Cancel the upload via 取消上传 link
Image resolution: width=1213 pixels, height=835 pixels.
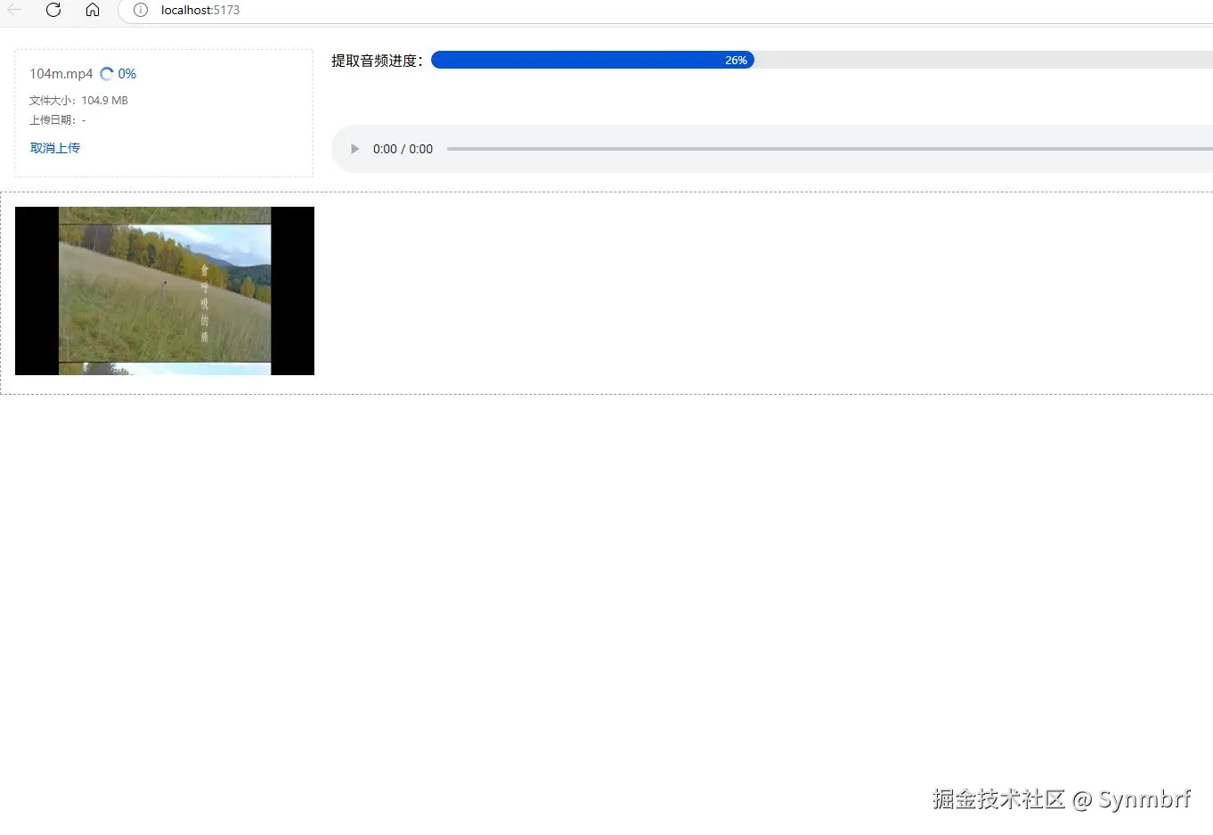click(x=55, y=148)
